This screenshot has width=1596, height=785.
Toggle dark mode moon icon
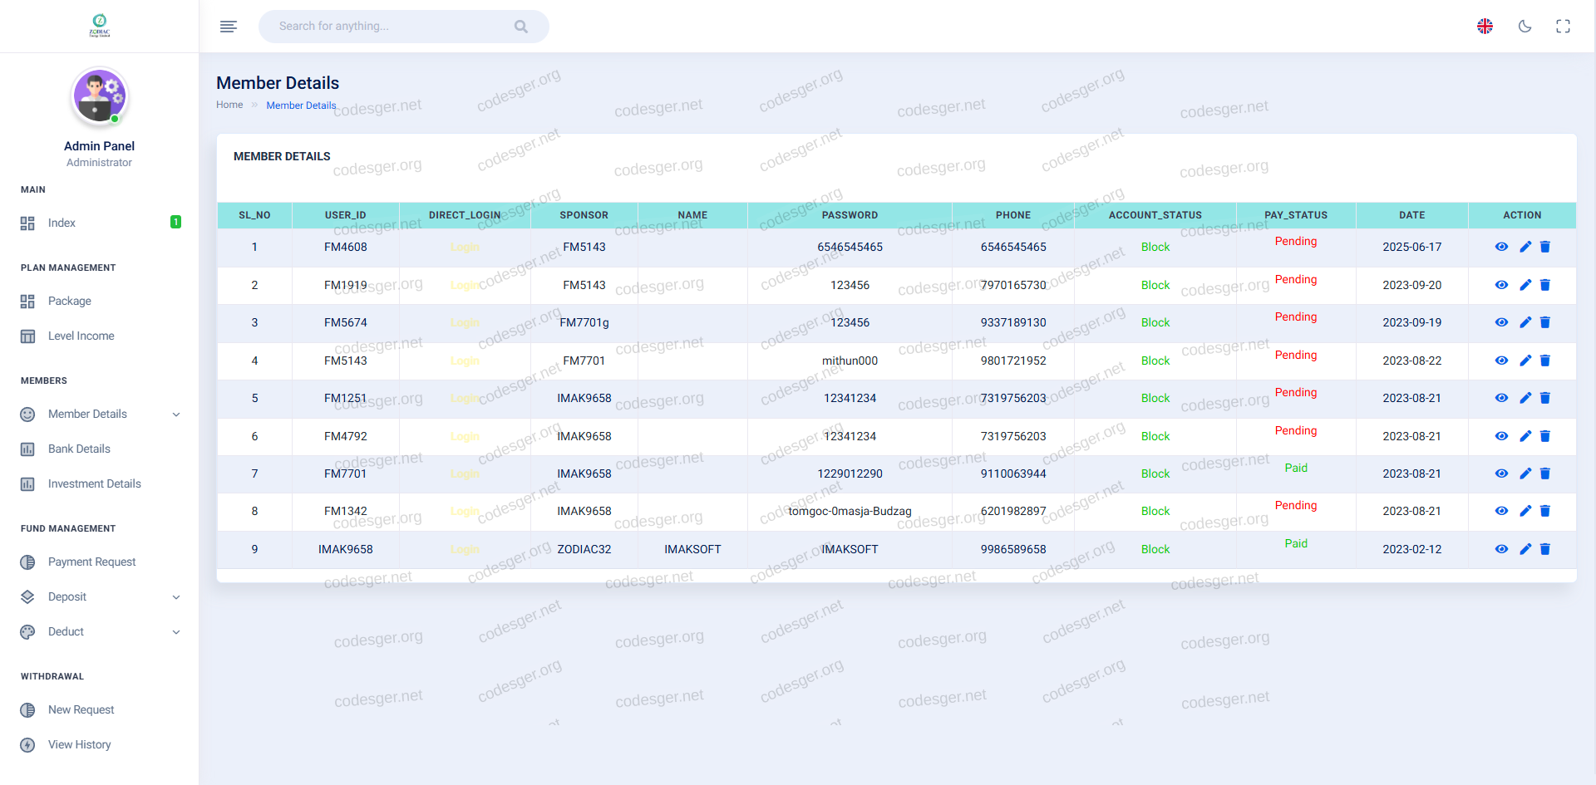pyautogui.click(x=1525, y=27)
